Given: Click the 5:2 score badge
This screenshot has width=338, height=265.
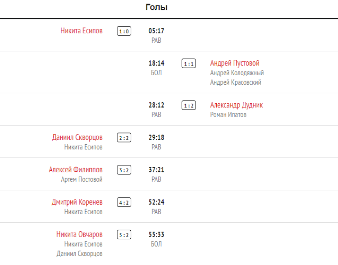Looking at the screenshot, I should (x=124, y=235).
